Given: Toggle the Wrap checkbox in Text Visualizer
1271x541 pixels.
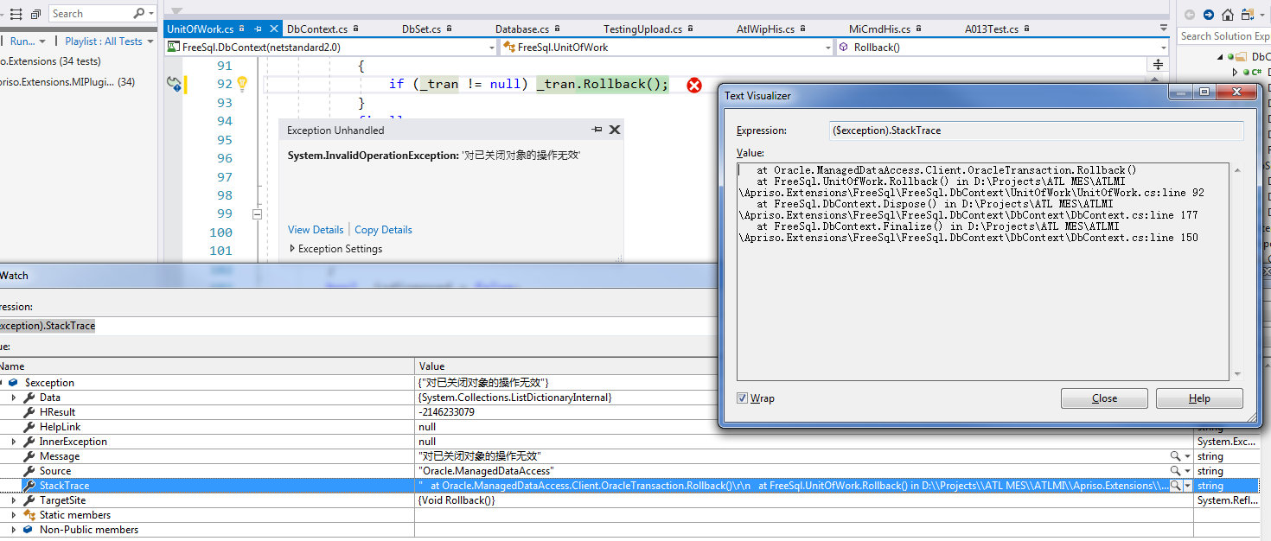Looking at the screenshot, I should (x=742, y=398).
